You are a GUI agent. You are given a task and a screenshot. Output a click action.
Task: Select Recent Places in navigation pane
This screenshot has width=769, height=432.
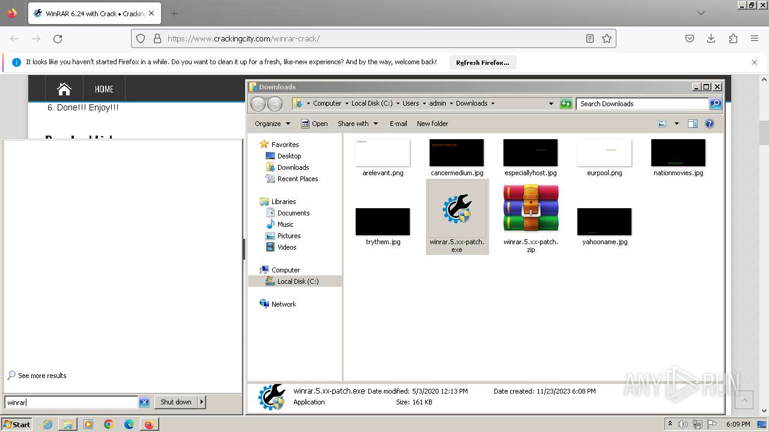click(297, 179)
